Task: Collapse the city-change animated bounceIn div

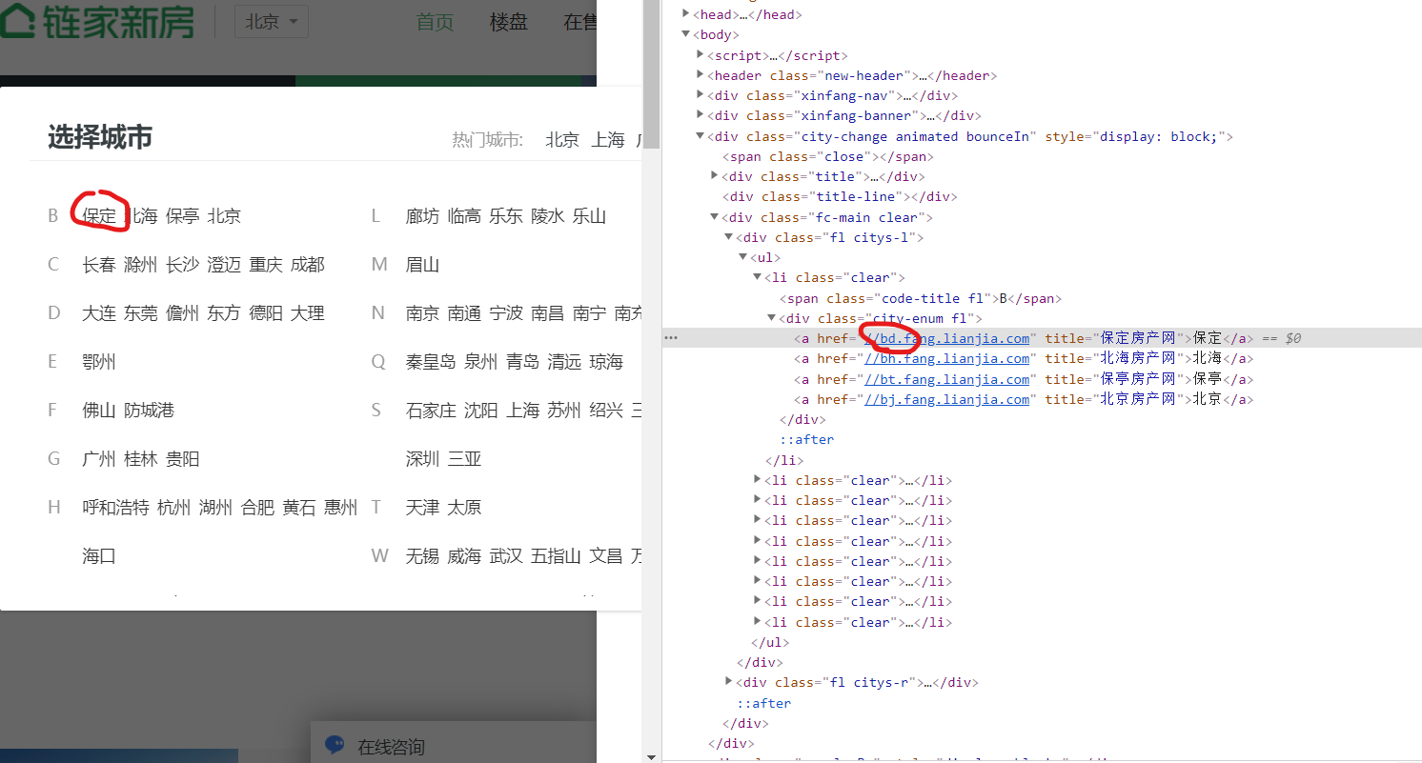Action: coord(701,136)
